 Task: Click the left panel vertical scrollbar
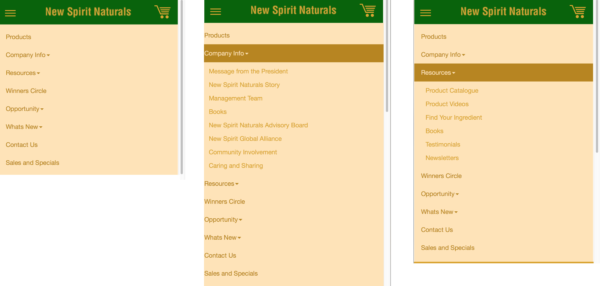point(182,87)
